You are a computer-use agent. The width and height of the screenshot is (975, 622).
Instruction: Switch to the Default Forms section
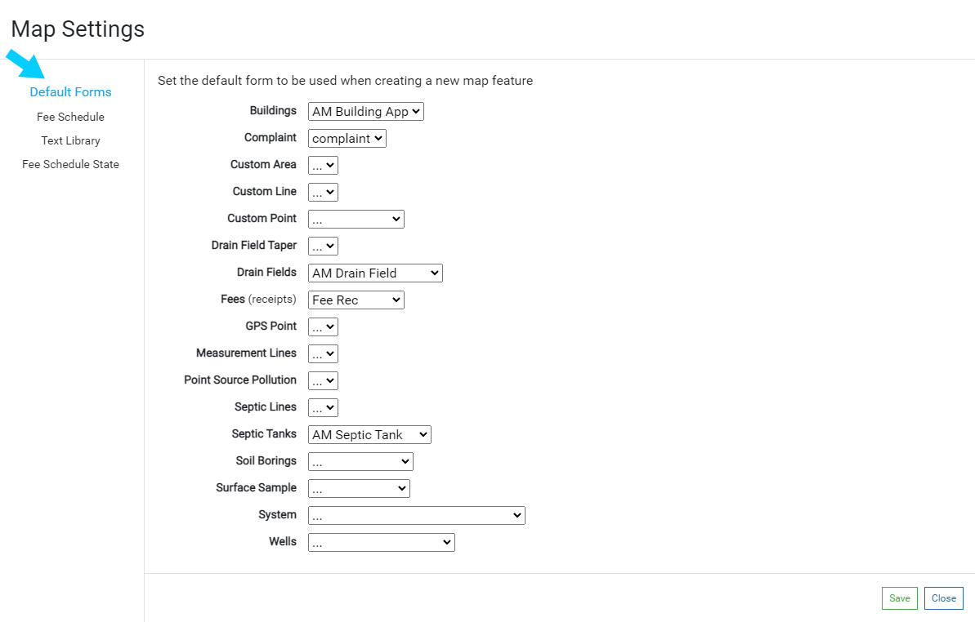[70, 92]
